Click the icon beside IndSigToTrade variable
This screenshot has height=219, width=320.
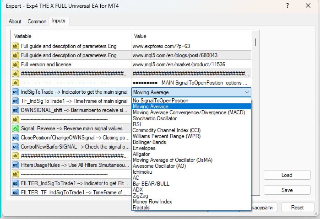(x=15, y=92)
